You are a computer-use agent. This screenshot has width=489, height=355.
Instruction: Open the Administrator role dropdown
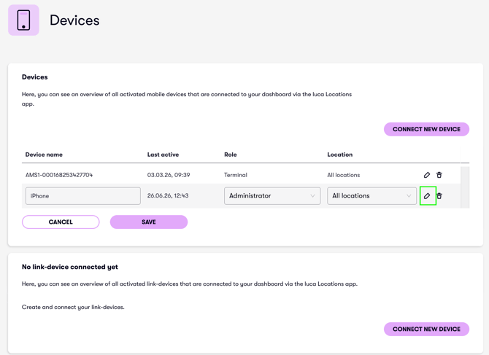(x=272, y=196)
